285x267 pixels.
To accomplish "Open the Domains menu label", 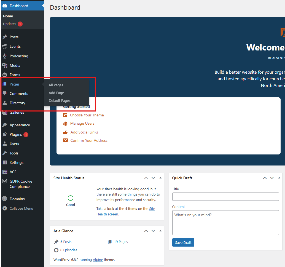I will [x=17, y=199].
